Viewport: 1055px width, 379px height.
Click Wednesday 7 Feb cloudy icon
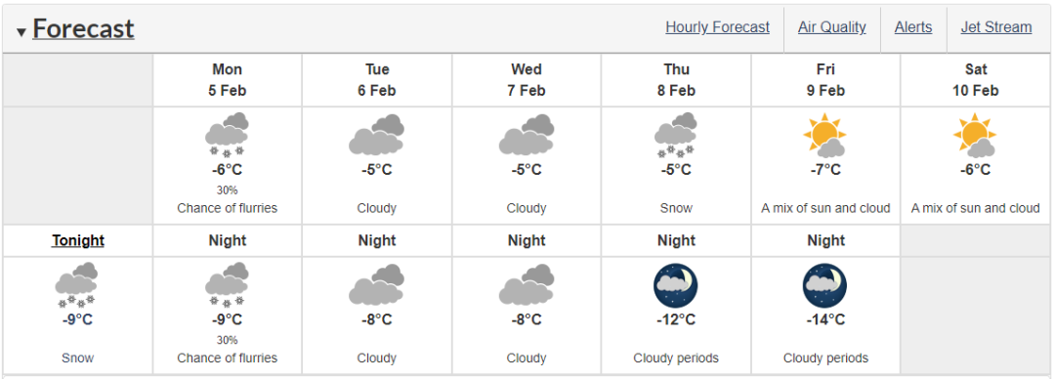coord(527,136)
